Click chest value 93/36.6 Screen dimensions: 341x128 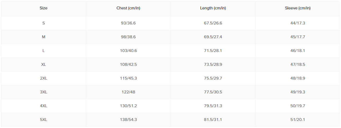pos(128,23)
